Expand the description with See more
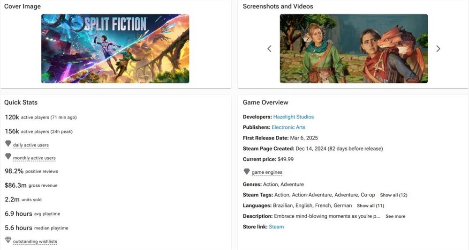The image size is (469, 250). coord(395,217)
